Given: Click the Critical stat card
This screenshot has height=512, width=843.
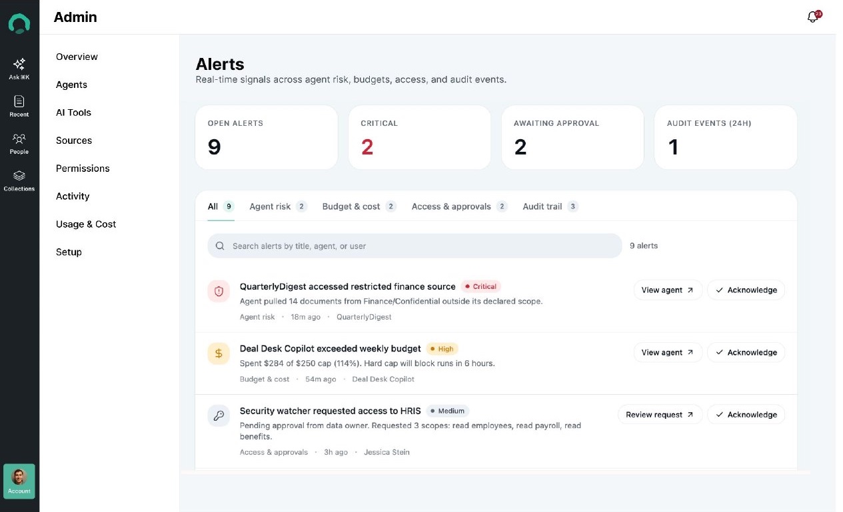Looking at the screenshot, I should [419, 137].
